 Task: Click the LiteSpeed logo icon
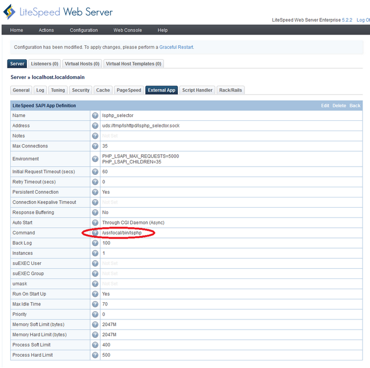point(9,12)
